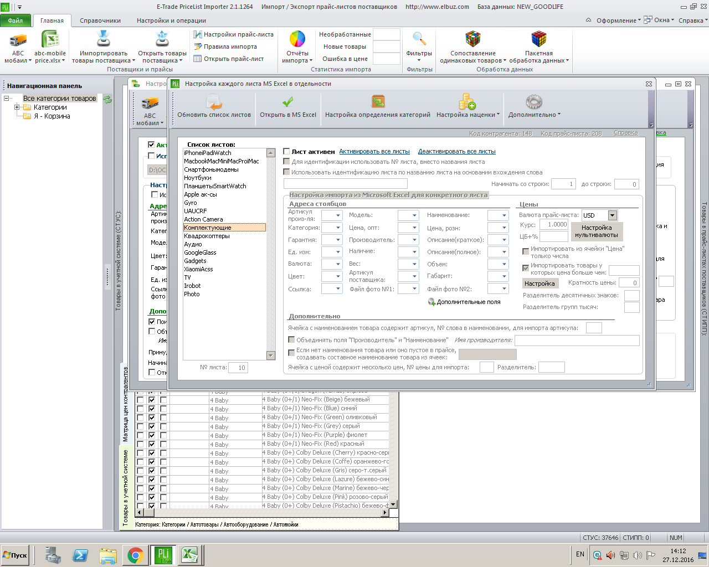Open the Категория column dropdown
The height and width of the screenshot is (567, 709).
pos(338,228)
